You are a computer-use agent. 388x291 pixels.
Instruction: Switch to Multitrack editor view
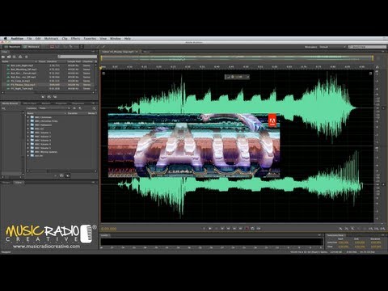tap(32, 47)
